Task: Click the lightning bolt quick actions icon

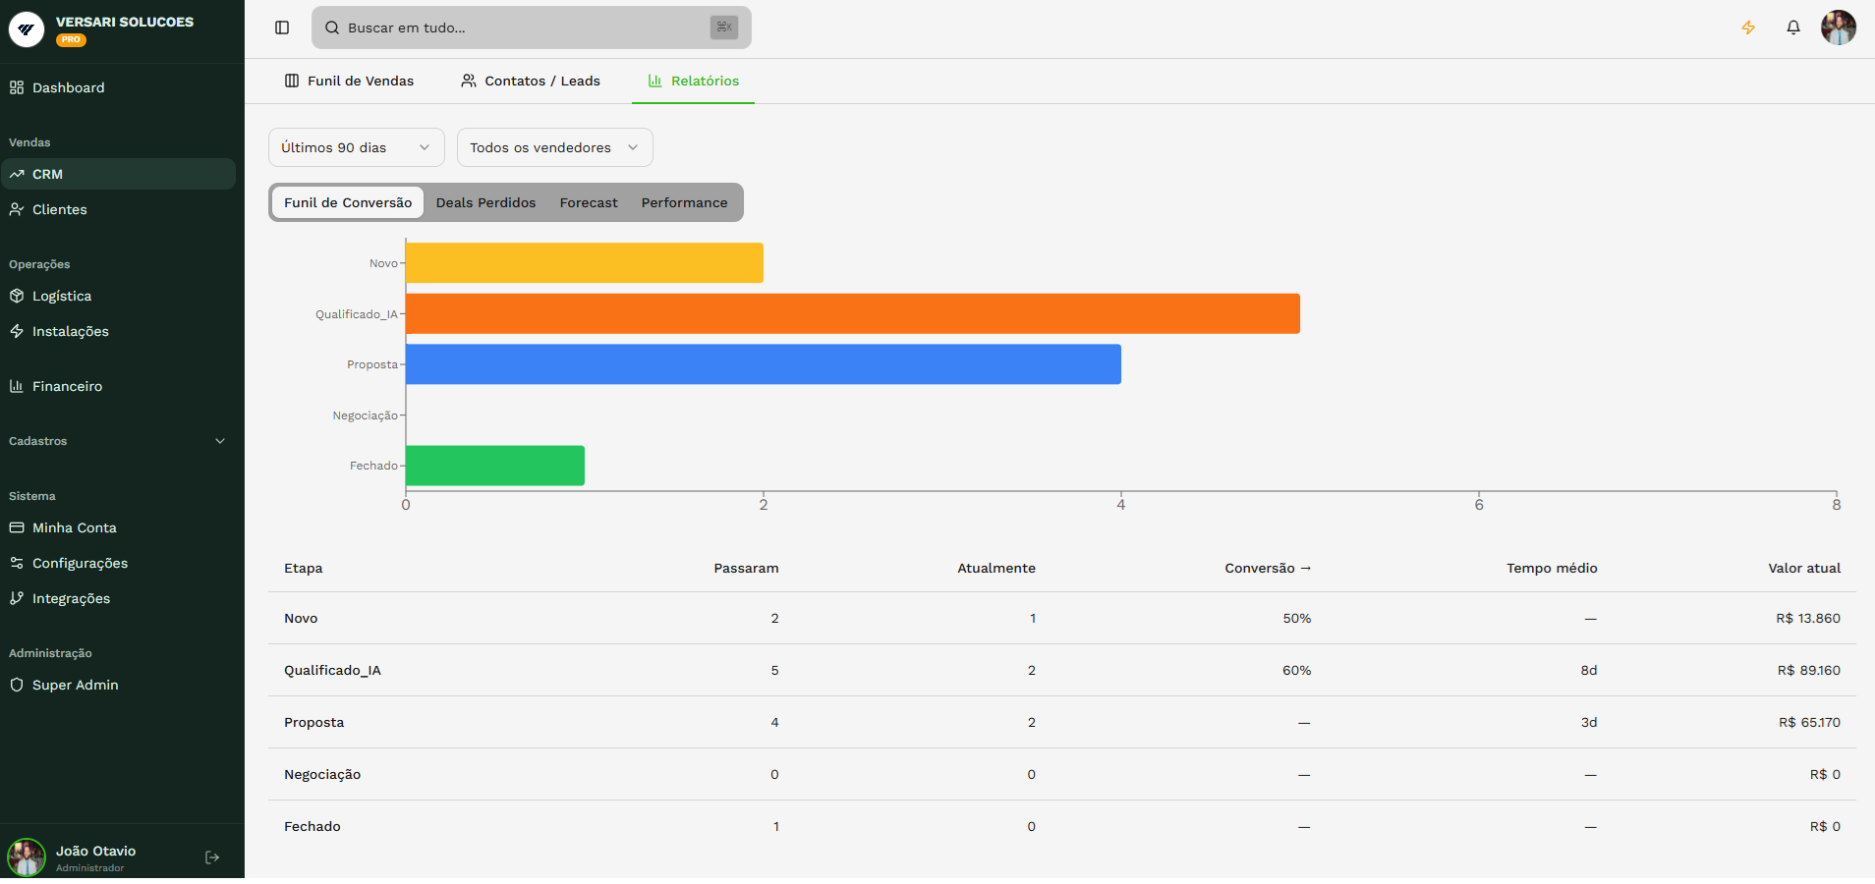Action: click(x=1748, y=28)
